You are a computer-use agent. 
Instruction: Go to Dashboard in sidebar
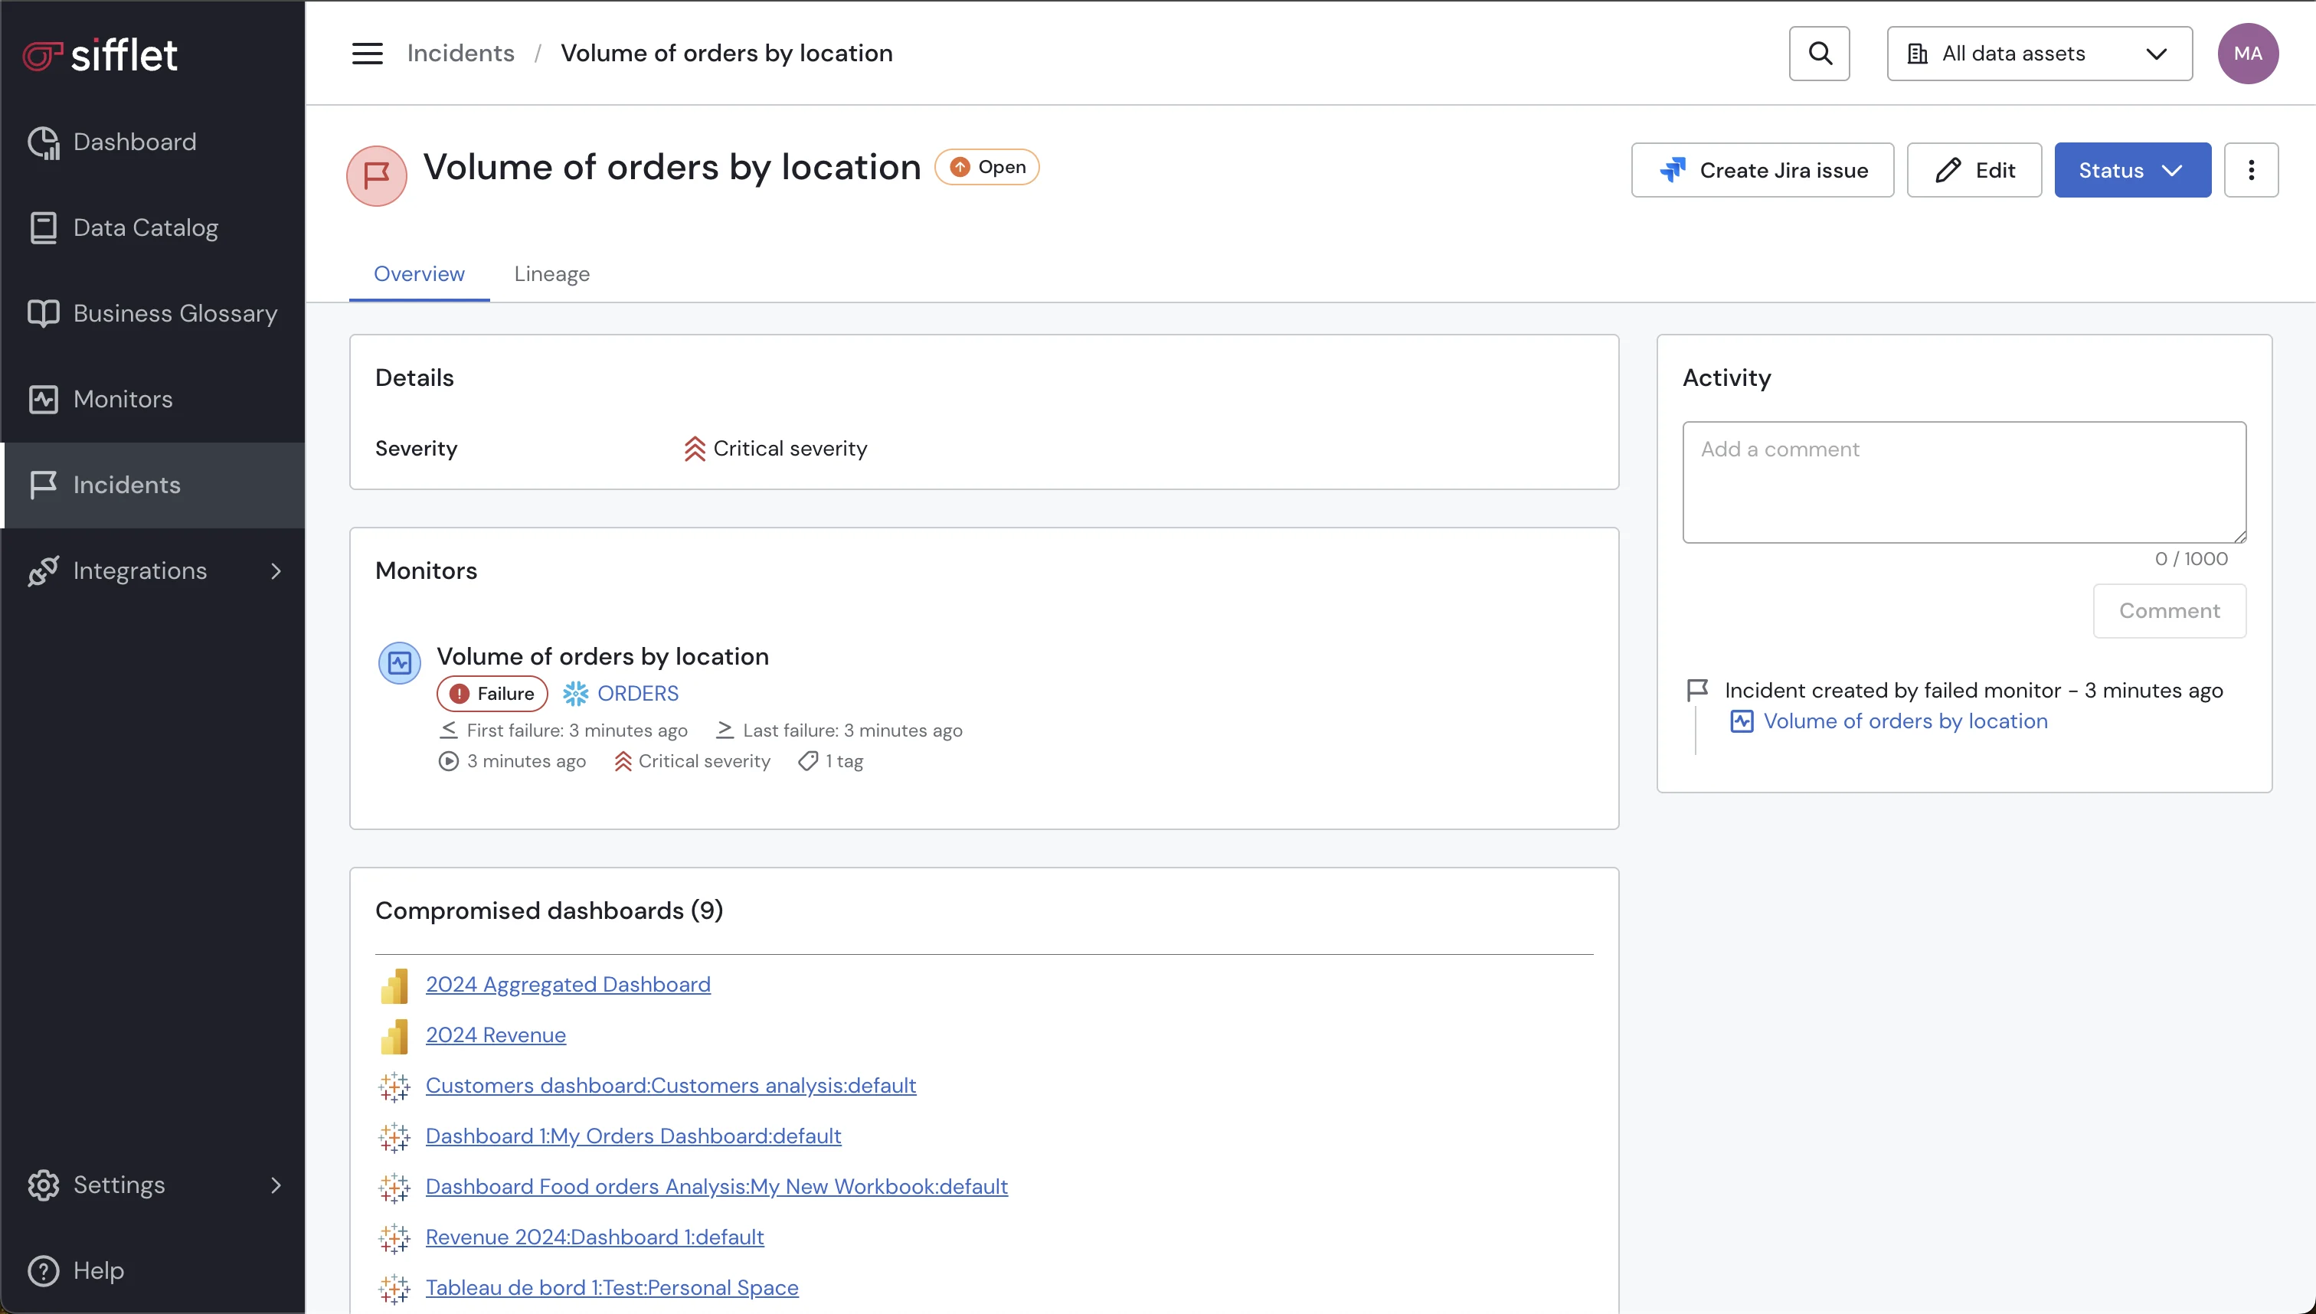(153, 142)
